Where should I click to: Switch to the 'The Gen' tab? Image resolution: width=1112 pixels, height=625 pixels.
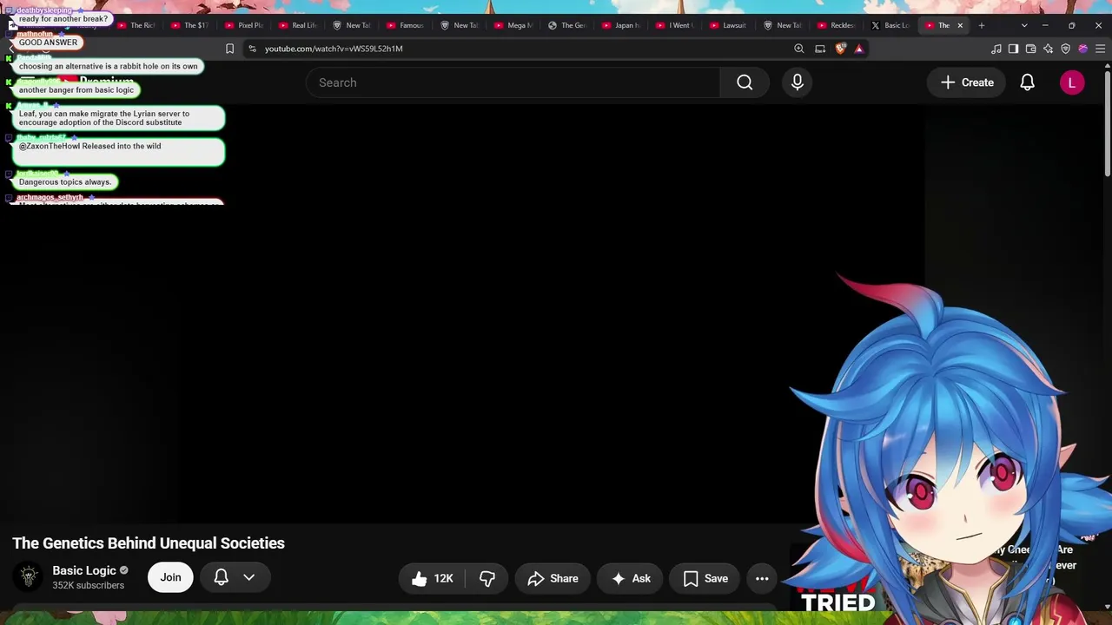[x=566, y=25]
